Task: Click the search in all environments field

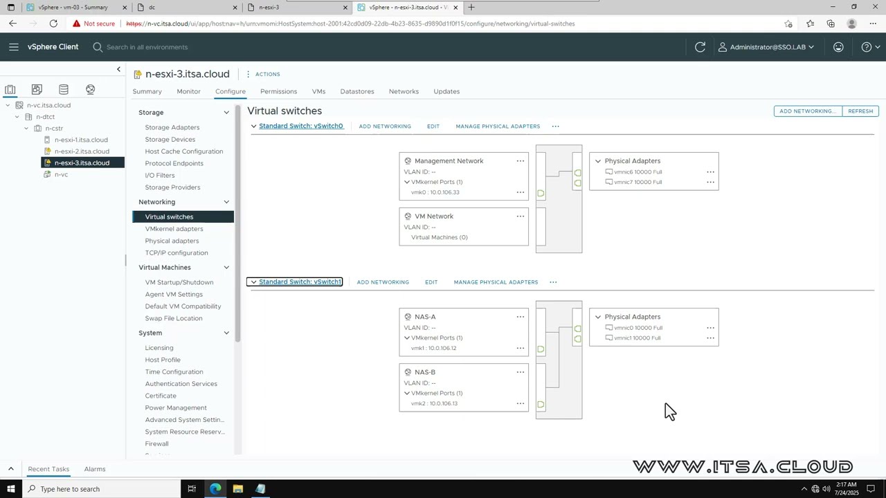Action: tap(147, 47)
